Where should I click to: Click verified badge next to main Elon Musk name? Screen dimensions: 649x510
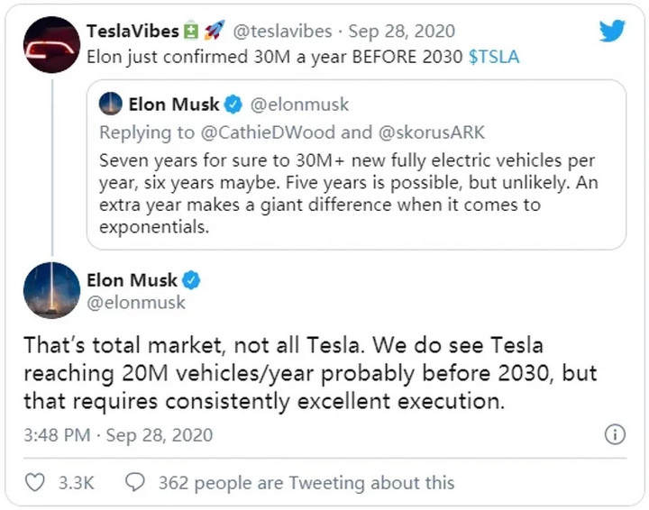pos(191,280)
